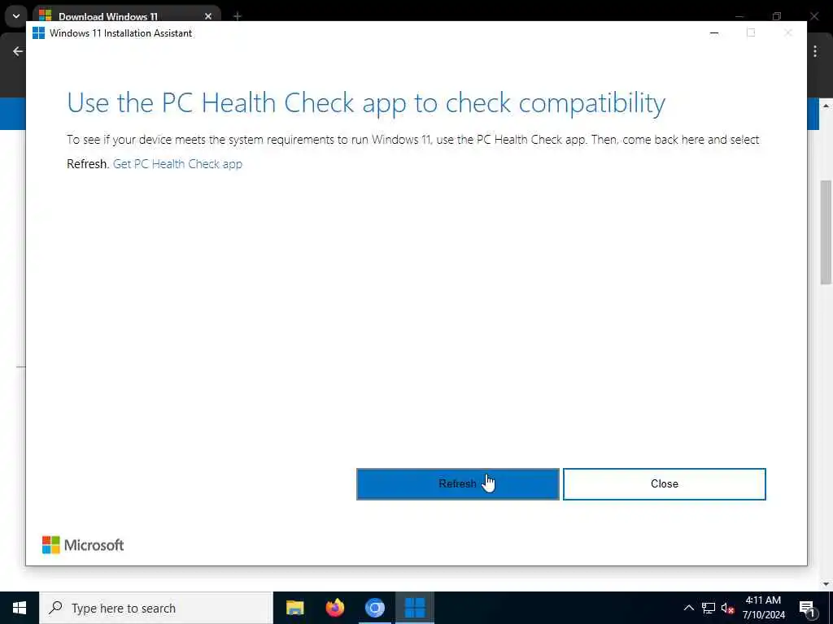This screenshot has height=624, width=833.
Task: Close the browser window
Action: pyautogui.click(x=814, y=16)
